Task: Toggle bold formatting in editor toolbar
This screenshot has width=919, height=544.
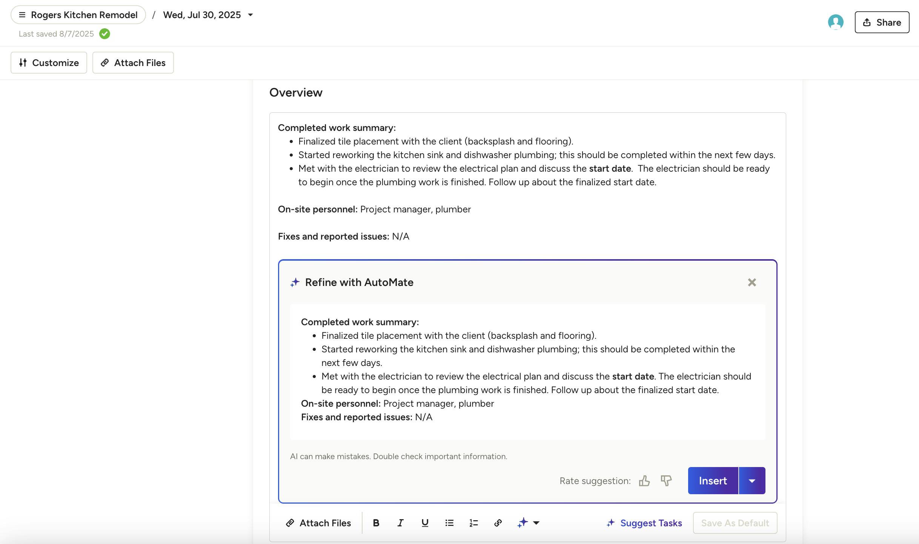Action: coord(376,523)
